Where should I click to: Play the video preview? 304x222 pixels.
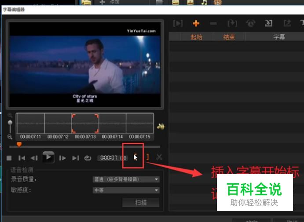[x=48, y=157]
